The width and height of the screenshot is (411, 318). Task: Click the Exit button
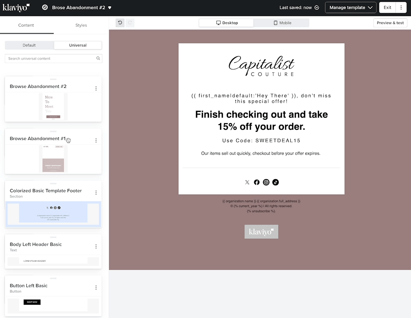(387, 7)
